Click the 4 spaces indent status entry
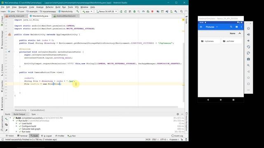Viewport: 264px width, 148px height. click(x=174, y=139)
